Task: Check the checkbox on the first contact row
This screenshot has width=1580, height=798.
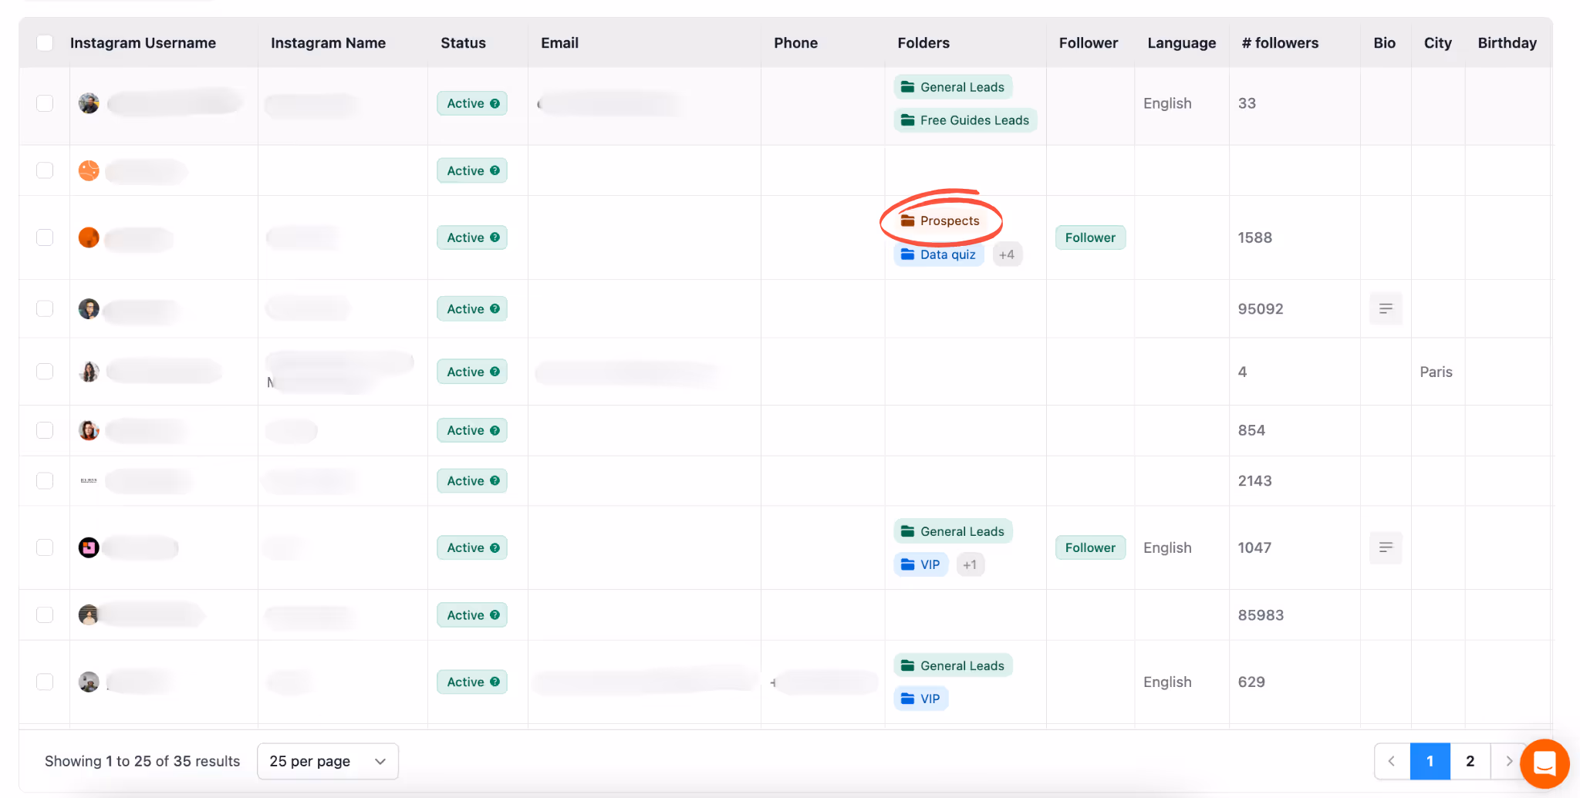Action: click(x=45, y=103)
